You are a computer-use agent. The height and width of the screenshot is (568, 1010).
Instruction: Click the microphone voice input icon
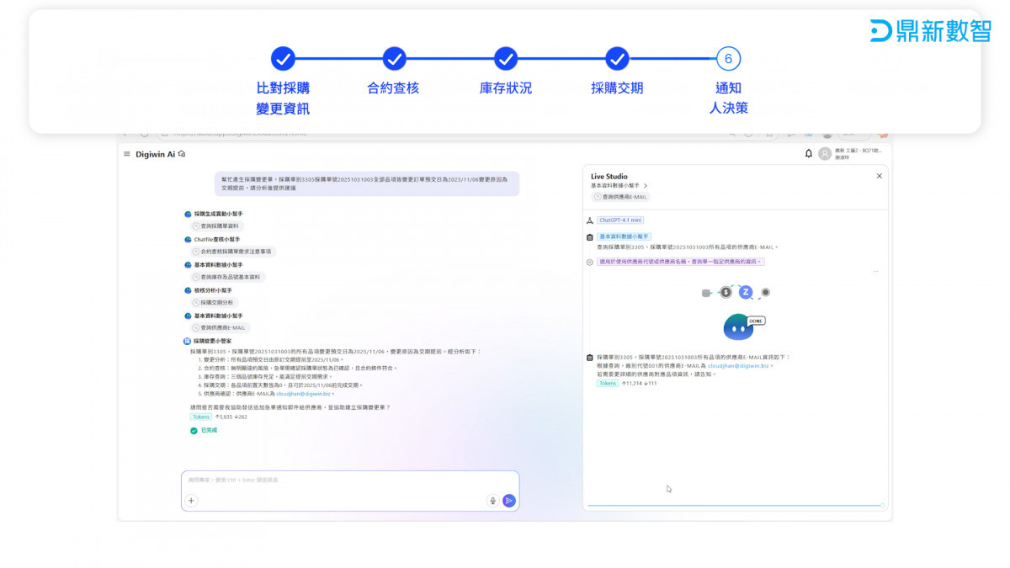click(492, 501)
